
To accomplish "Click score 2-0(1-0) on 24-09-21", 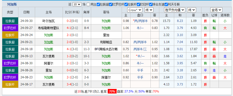I will coord(72,42).
